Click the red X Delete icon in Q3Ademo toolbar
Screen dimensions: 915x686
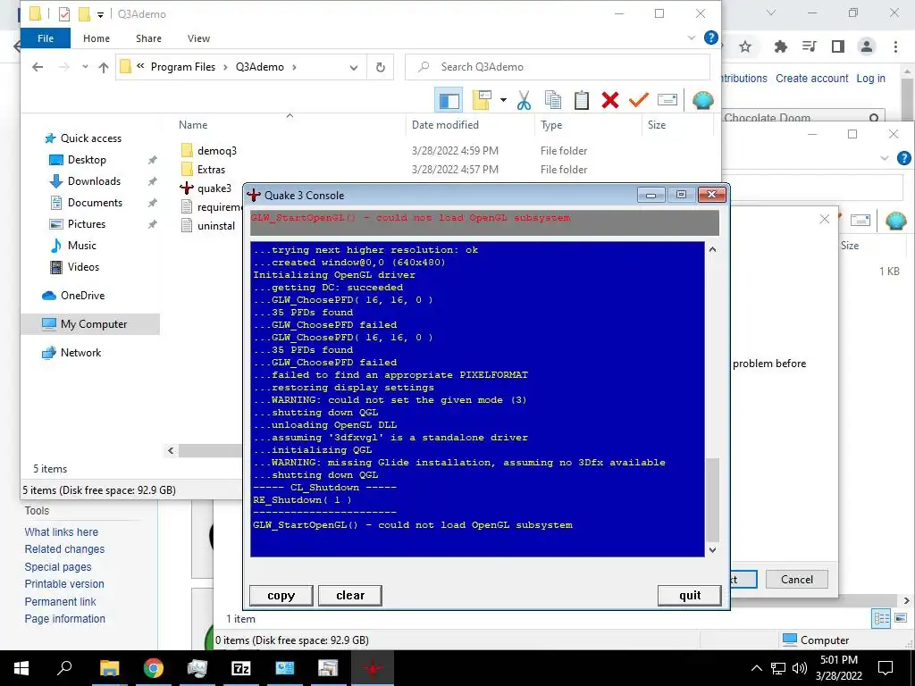click(x=610, y=100)
